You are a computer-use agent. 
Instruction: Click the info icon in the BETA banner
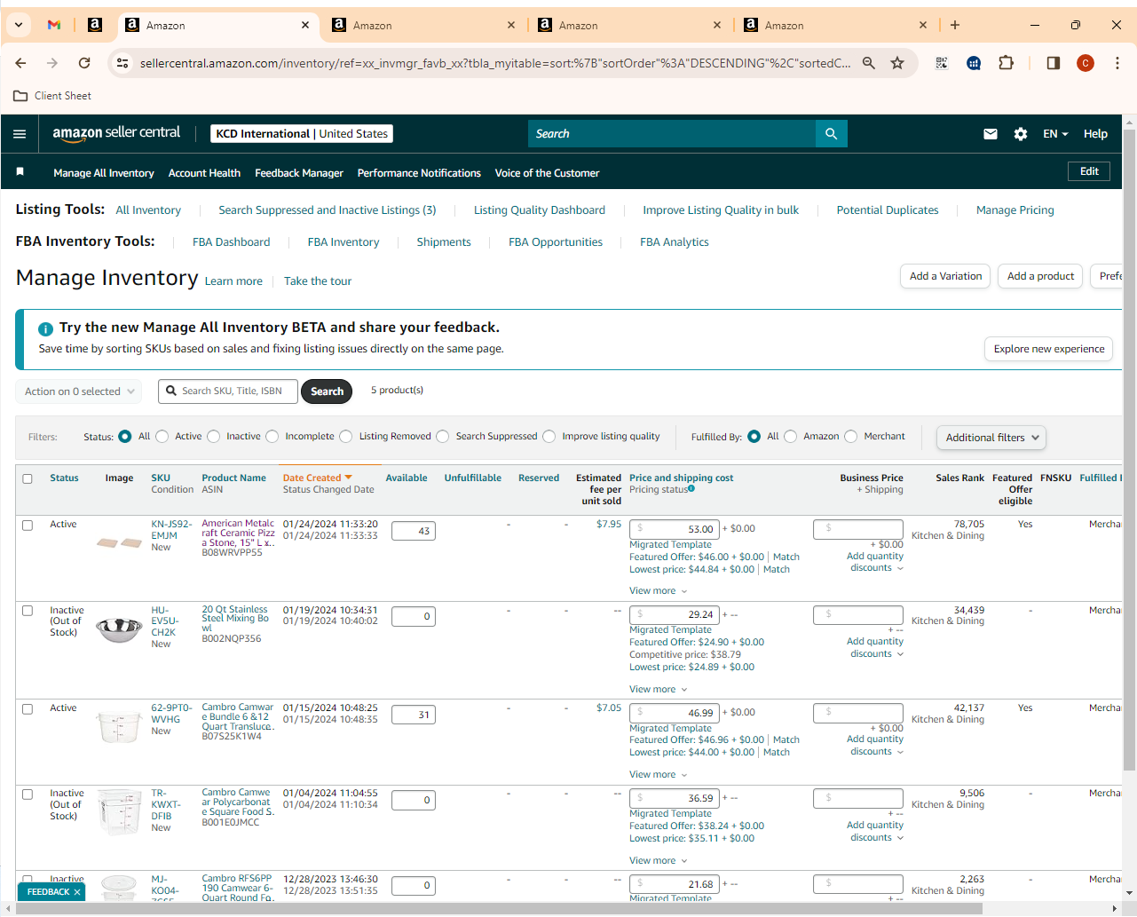pos(45,328)
